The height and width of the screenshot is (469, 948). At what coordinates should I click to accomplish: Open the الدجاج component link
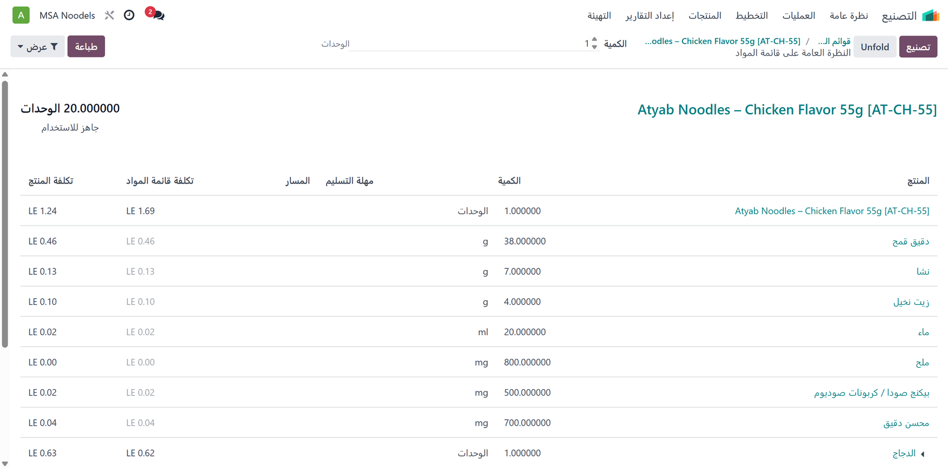click(904, 453)
